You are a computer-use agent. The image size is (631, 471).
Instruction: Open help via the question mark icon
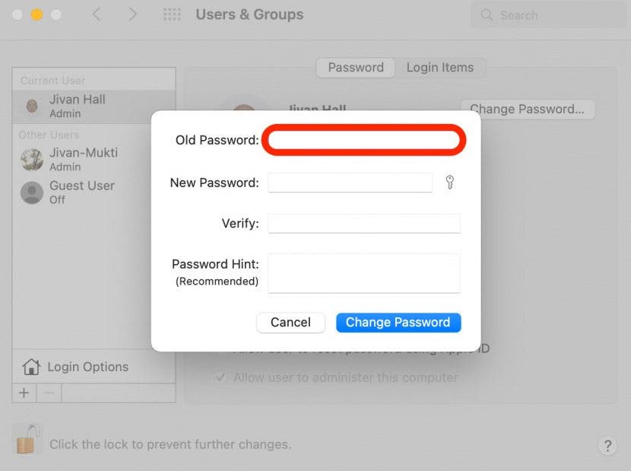tap(606, 447)
